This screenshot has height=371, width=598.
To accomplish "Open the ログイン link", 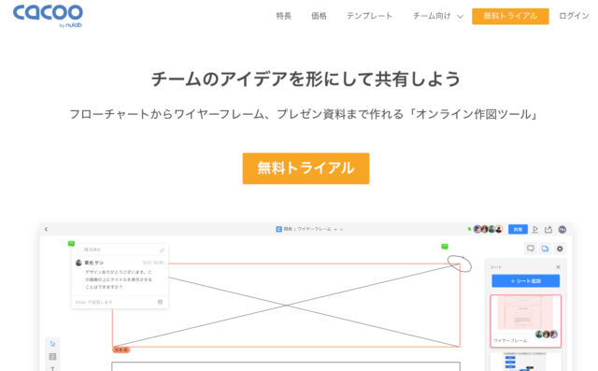I will 574,16.
